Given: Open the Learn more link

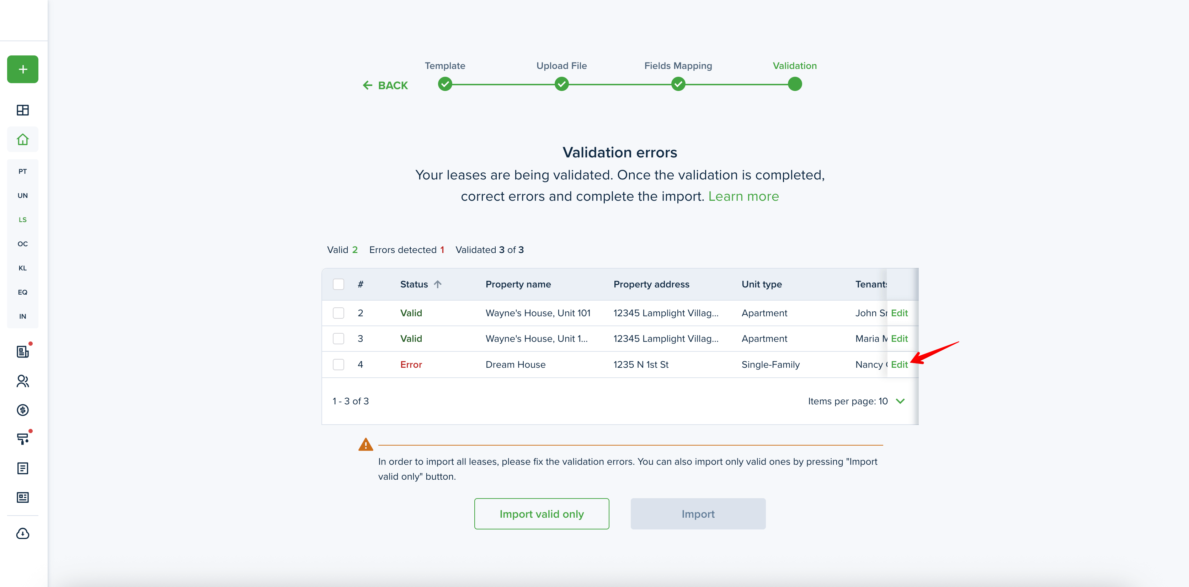Looking at the screenshot, I should (x=743, y=196).
